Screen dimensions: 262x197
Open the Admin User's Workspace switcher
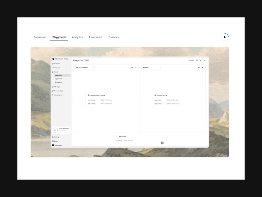click(61, 59)
